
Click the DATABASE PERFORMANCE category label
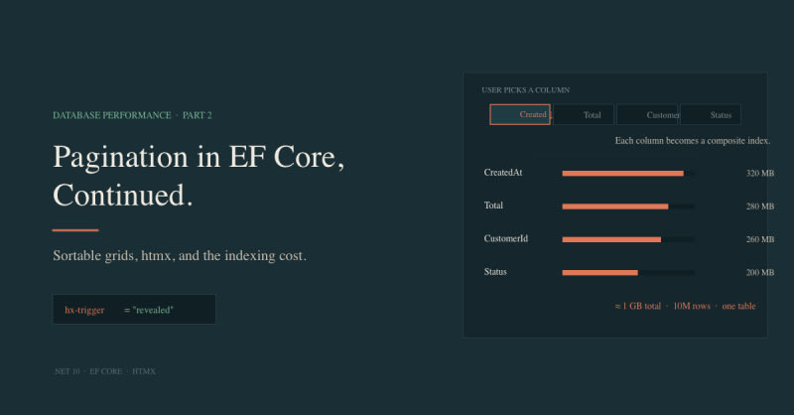tap(112, 115)
